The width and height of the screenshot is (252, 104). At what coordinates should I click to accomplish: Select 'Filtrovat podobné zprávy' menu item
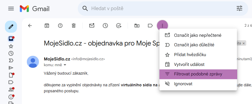(x=198, y=74)
